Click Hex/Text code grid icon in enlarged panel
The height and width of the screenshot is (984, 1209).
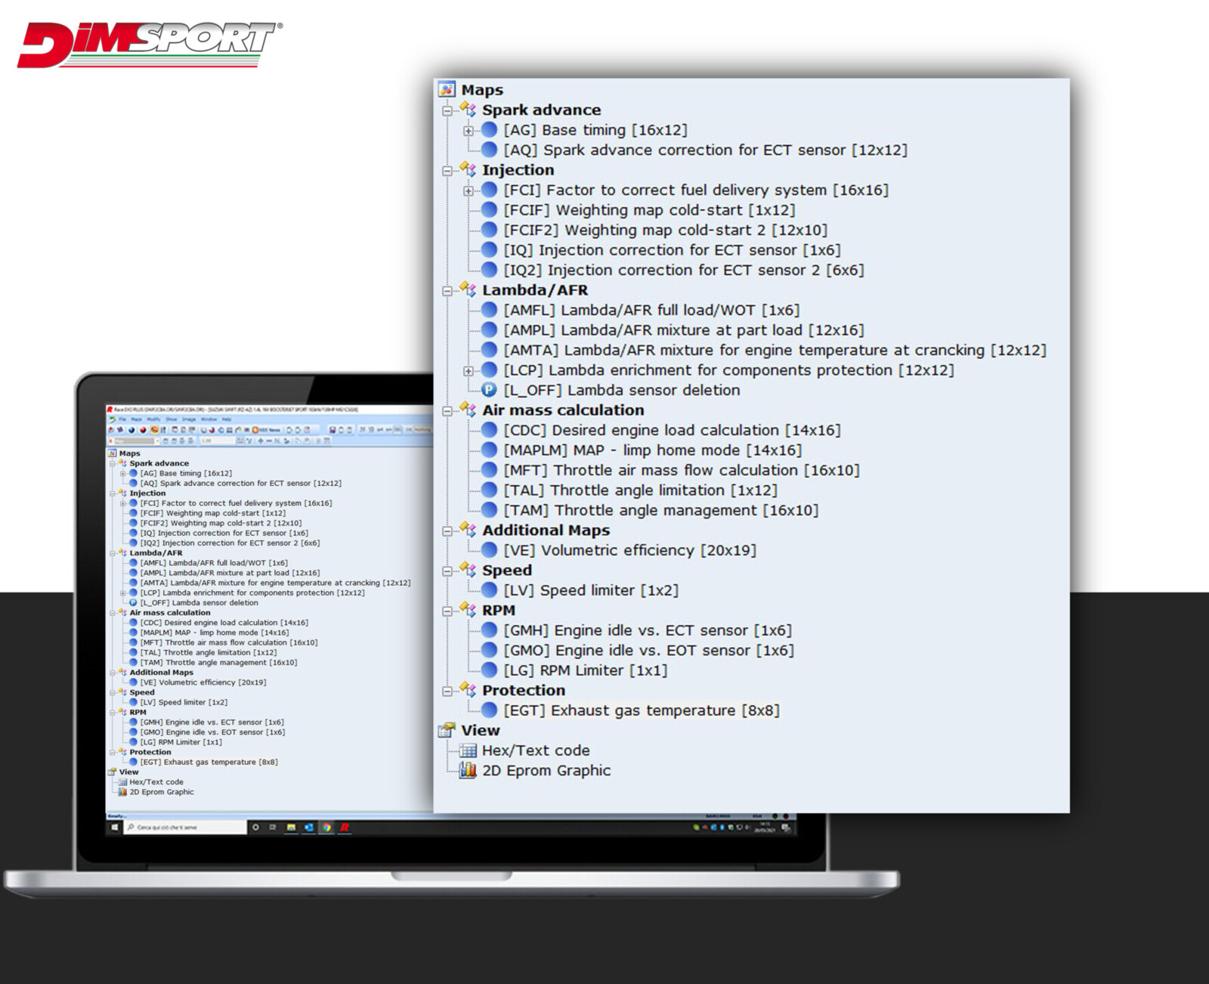click(468, 750)
